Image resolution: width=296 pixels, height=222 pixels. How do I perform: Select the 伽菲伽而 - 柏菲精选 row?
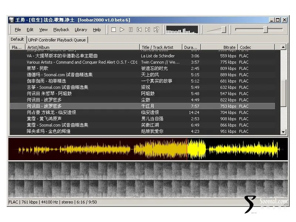click(x=142, y=81)
